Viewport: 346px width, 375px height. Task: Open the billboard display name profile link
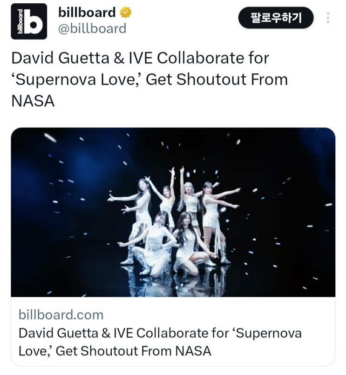click(87, 13)
